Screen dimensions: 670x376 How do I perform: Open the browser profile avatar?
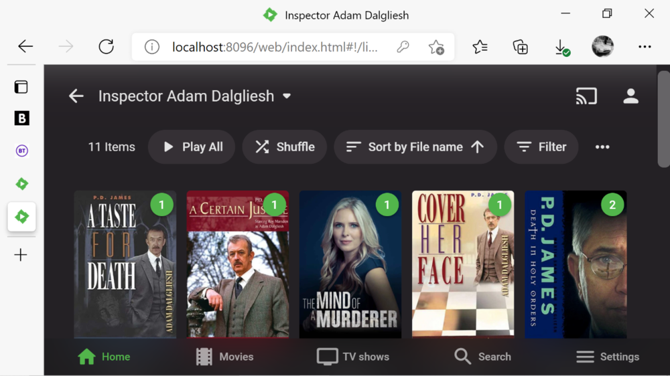point(602,46)
